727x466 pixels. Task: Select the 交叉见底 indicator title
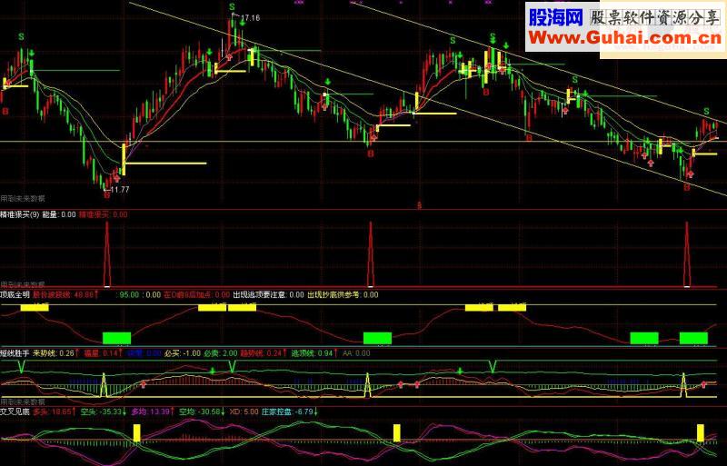click(15, 411)
